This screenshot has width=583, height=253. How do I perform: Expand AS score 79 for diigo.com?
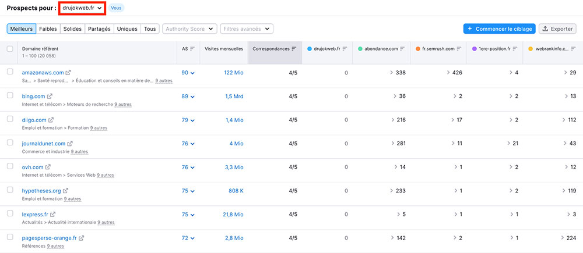click(188, 120)
